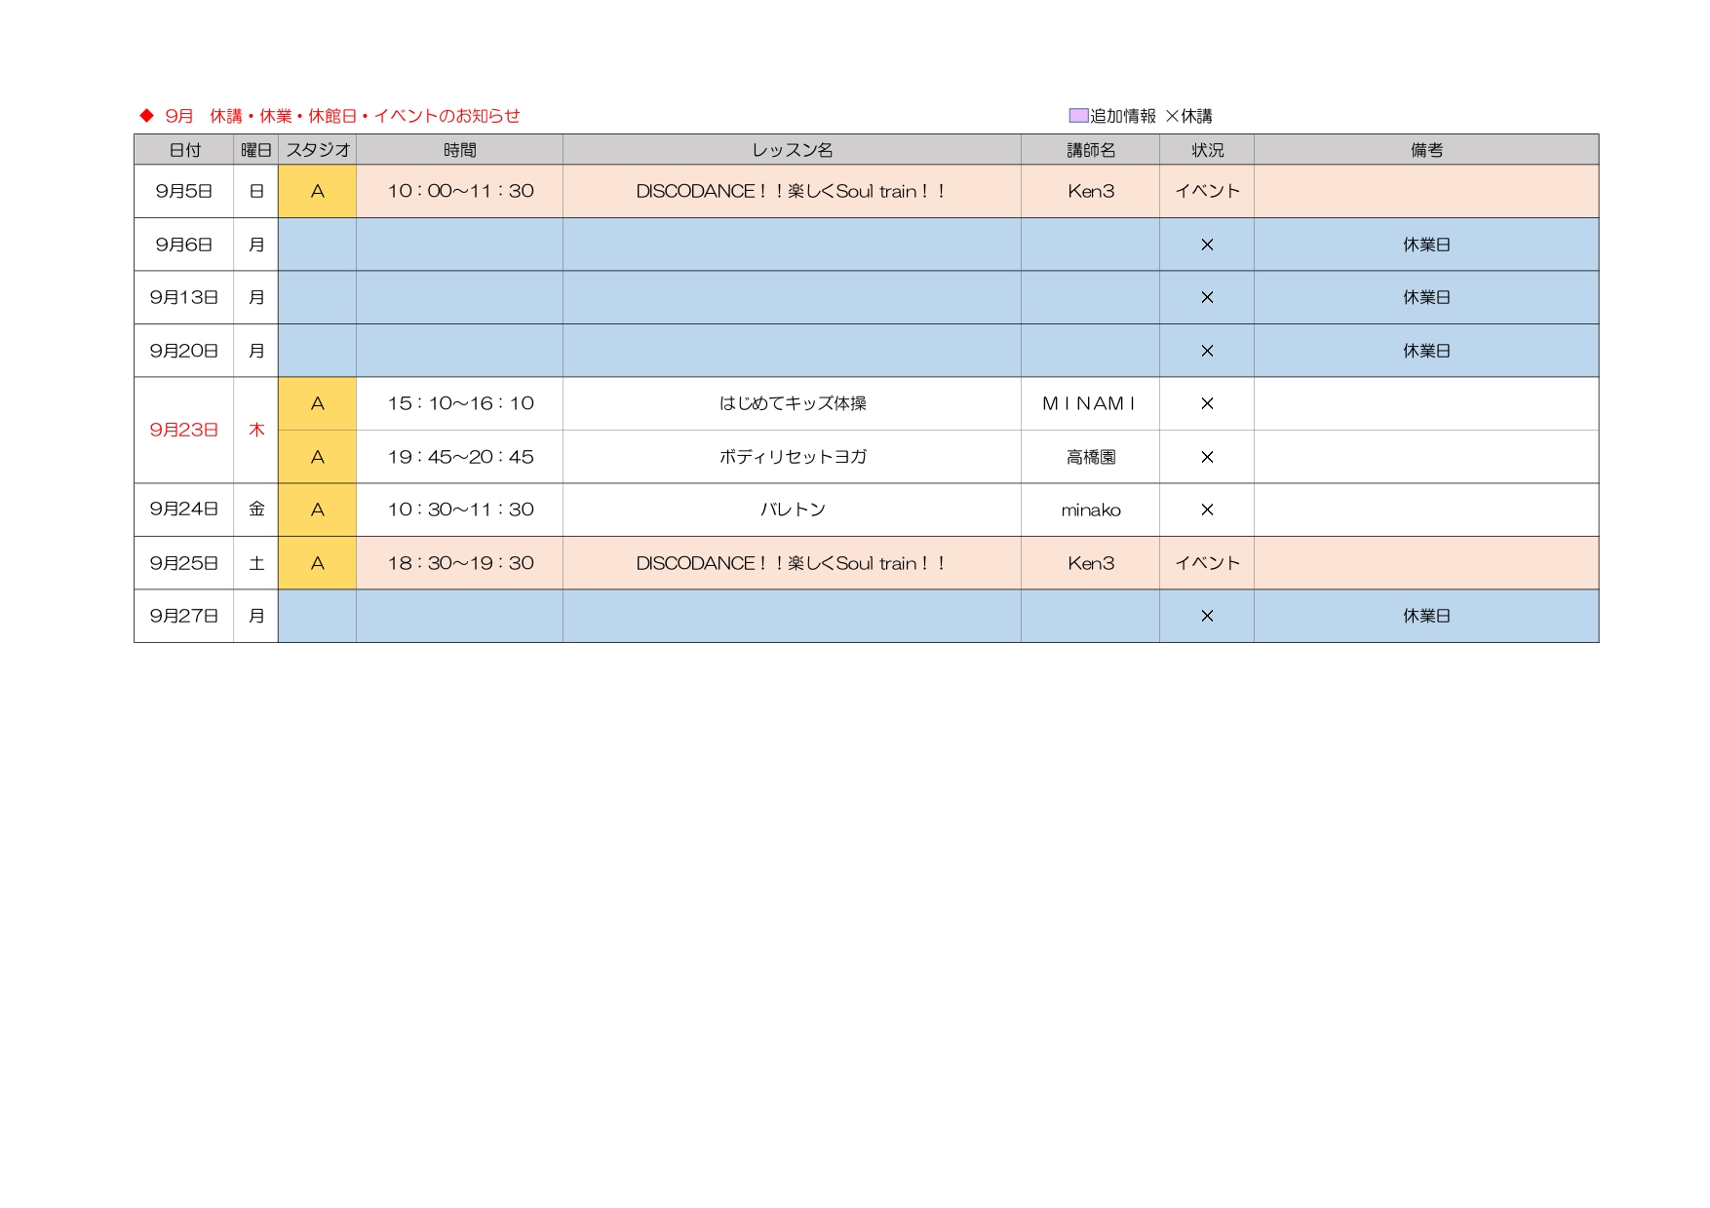Click the red 9月23日 date cell
The height and width of the screenshot is (1208, 1710).
184,430
